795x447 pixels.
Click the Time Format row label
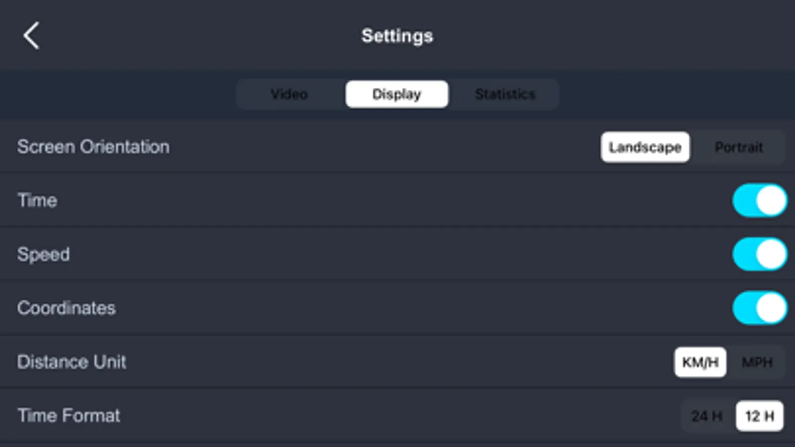coord(69,415)
